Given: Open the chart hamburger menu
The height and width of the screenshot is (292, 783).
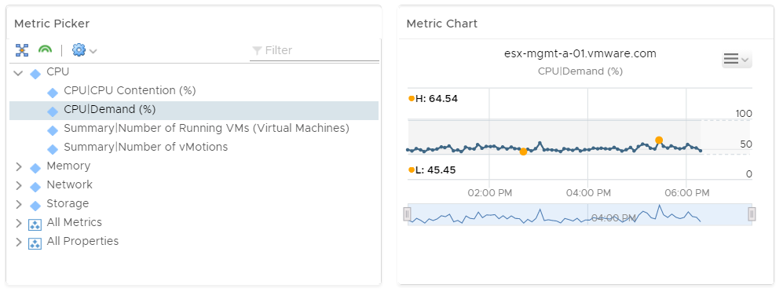Looking at the screenshot, I should pos(737,60).
